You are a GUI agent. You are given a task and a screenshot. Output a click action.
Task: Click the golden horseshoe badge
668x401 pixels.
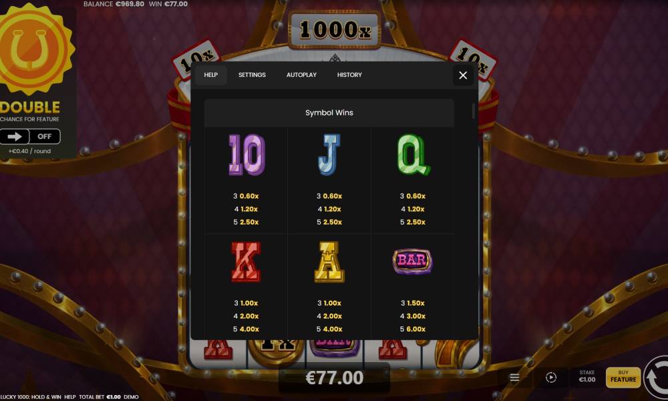click(35, 49)
